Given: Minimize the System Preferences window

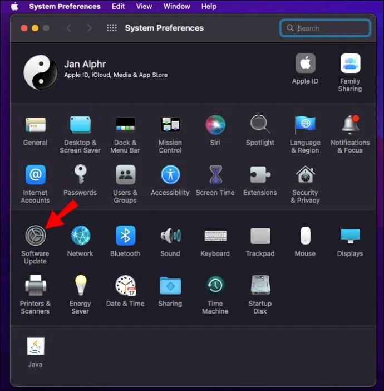Looking at the screenshot, I should point(35,28).
